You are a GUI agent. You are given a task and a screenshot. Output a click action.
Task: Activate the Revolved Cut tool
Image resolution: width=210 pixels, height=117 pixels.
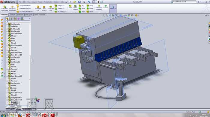[50, 8]
